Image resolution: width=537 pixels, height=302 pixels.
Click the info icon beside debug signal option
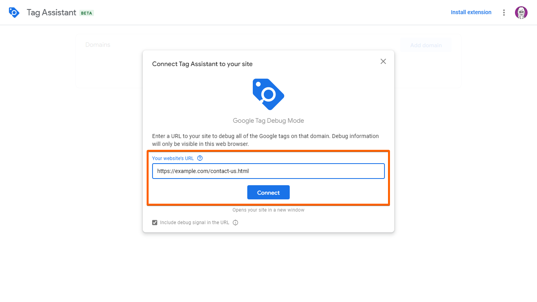(235, 223)
